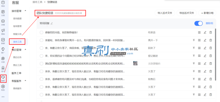Click the reorder handle on the 回来了 row
The image size is (220, 102).
(x=199, y=48)
